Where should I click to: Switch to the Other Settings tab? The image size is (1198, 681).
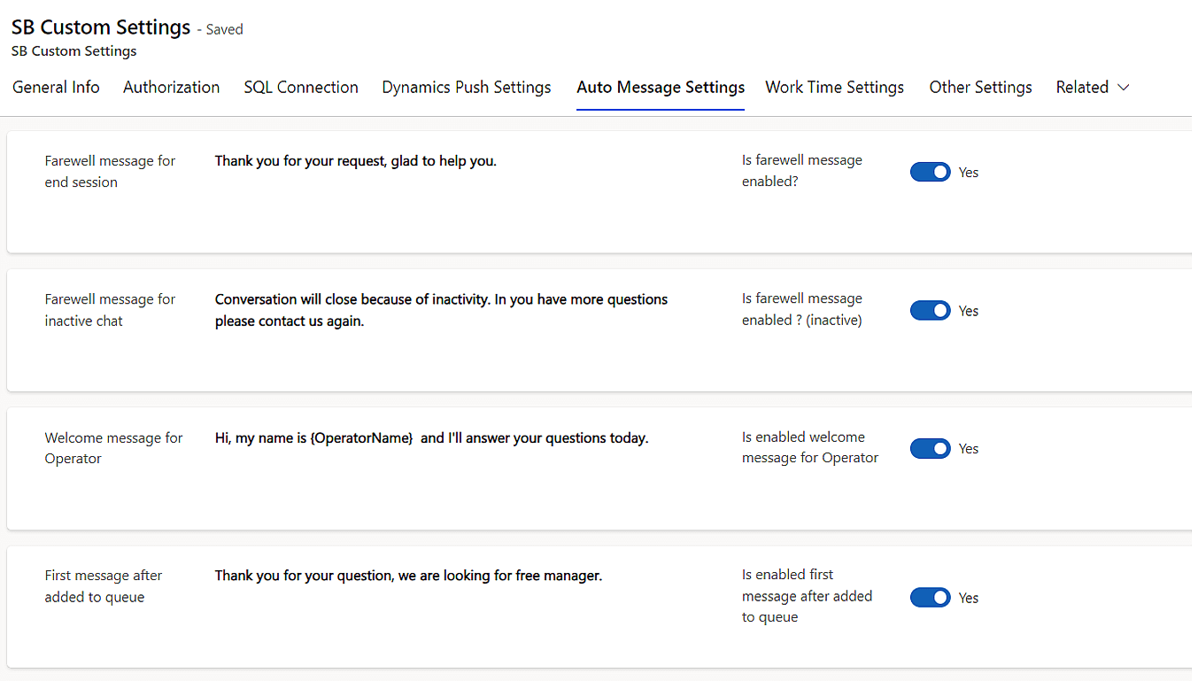point(980,87)
